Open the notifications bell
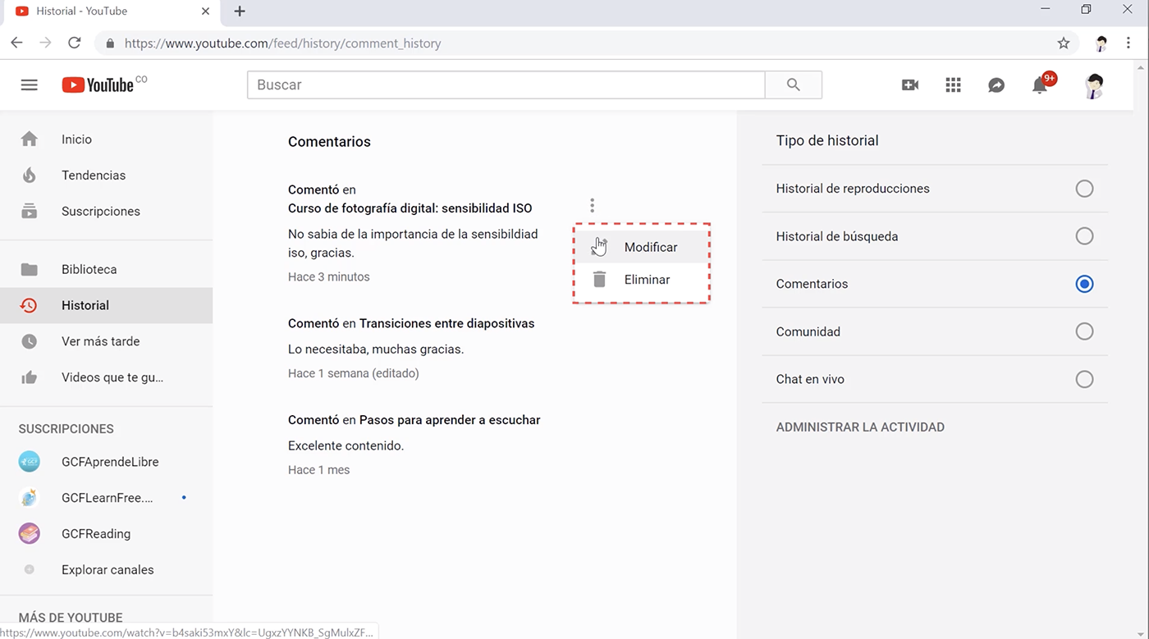The height and width of the screenshot is (639, 1149). (1040, 85)
